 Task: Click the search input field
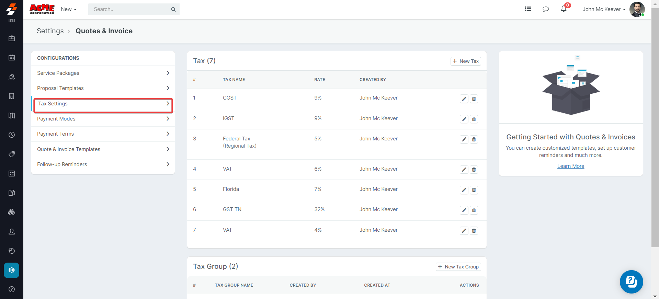click(130, 9)
